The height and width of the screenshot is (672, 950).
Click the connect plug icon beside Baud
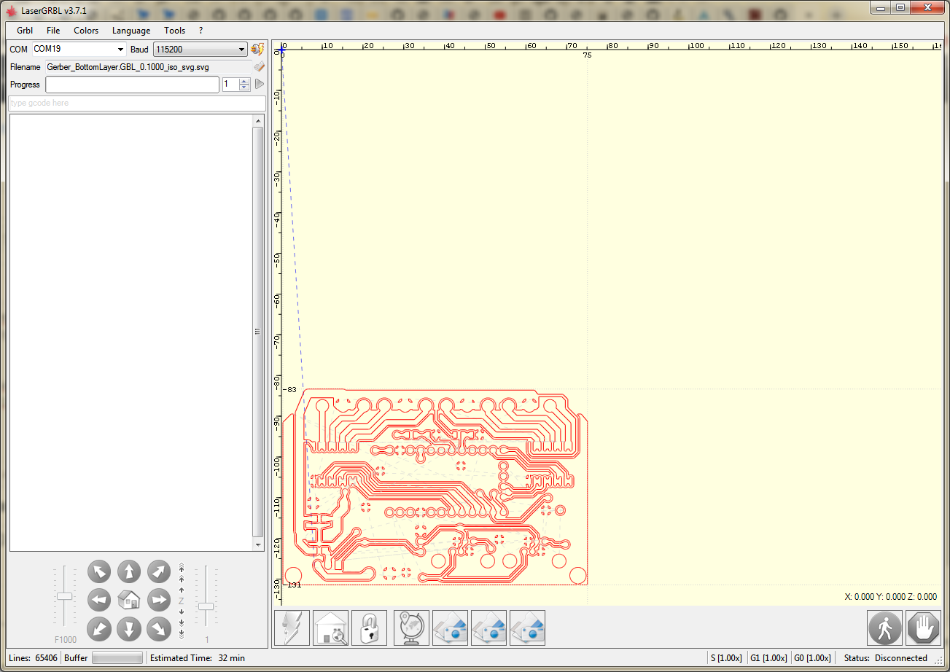(x=257, y=49)
